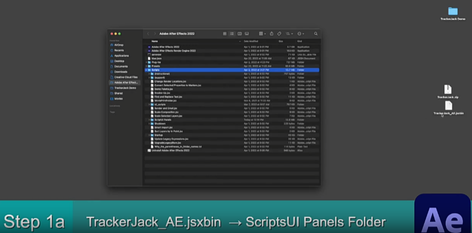
Task: Select the TrackerJack Demo desktop folder
Action: coord(453,14)
